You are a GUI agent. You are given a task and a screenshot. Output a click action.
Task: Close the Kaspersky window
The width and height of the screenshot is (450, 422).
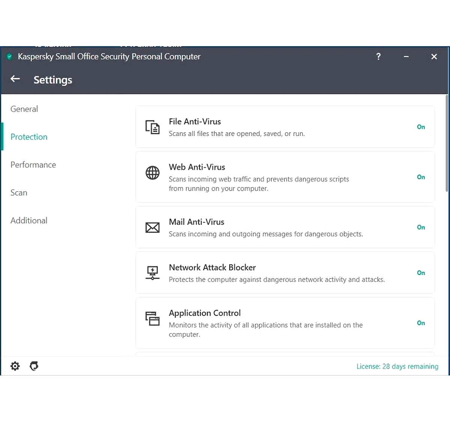click(x=434, y=57)
